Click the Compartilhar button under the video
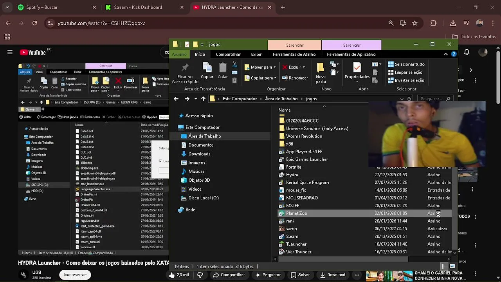501x282 pixels. pos(229,275)
